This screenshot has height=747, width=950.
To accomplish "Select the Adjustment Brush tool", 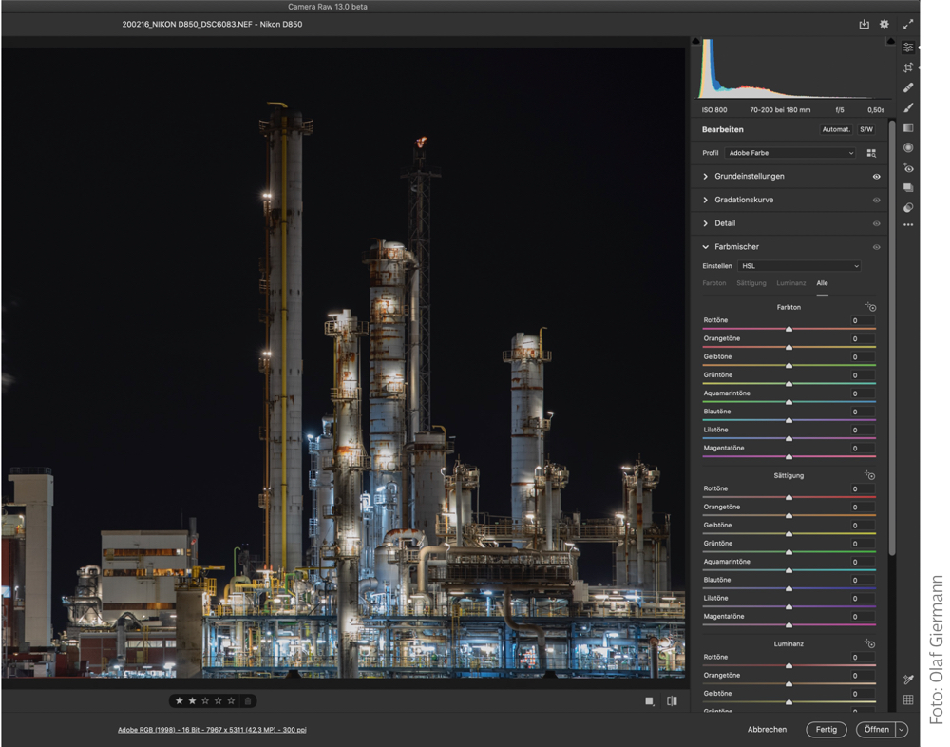I will [x=908, y=107].
